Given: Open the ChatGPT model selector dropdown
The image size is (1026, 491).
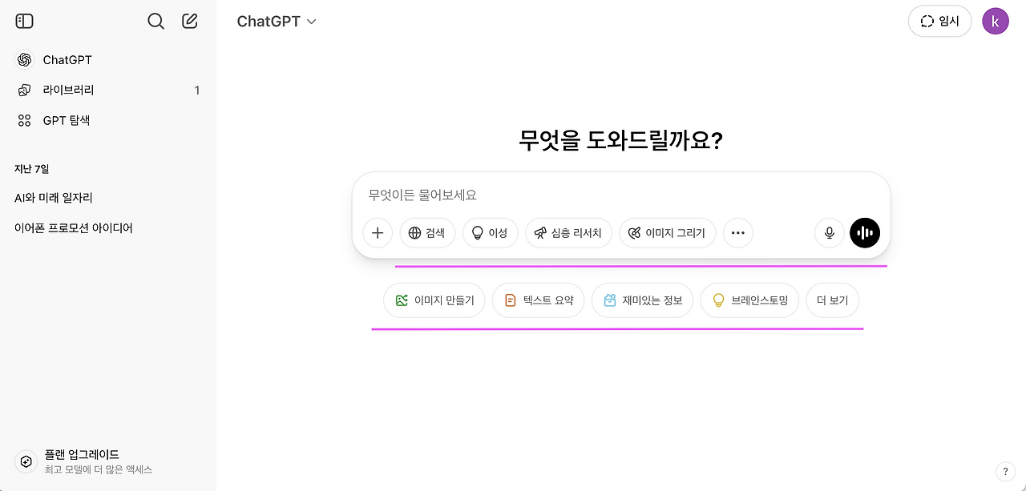Looking at the screenshot, I should [x=277, y=22].
